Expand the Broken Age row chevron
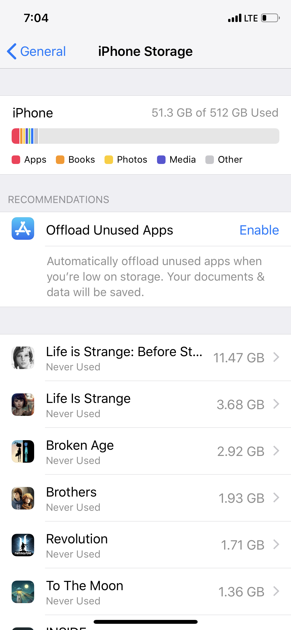 tap(277, 451)
